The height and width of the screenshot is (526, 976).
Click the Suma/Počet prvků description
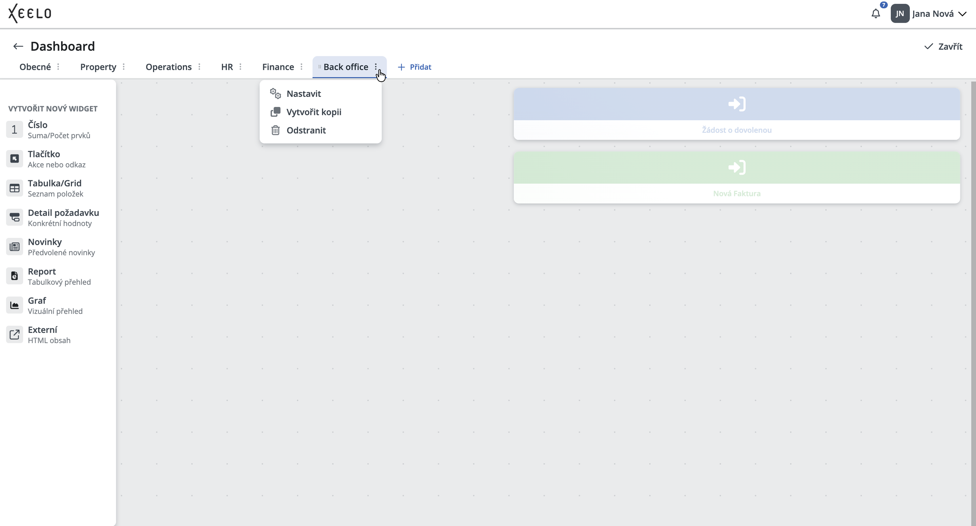pyautogui.click(x=59, y=136)
